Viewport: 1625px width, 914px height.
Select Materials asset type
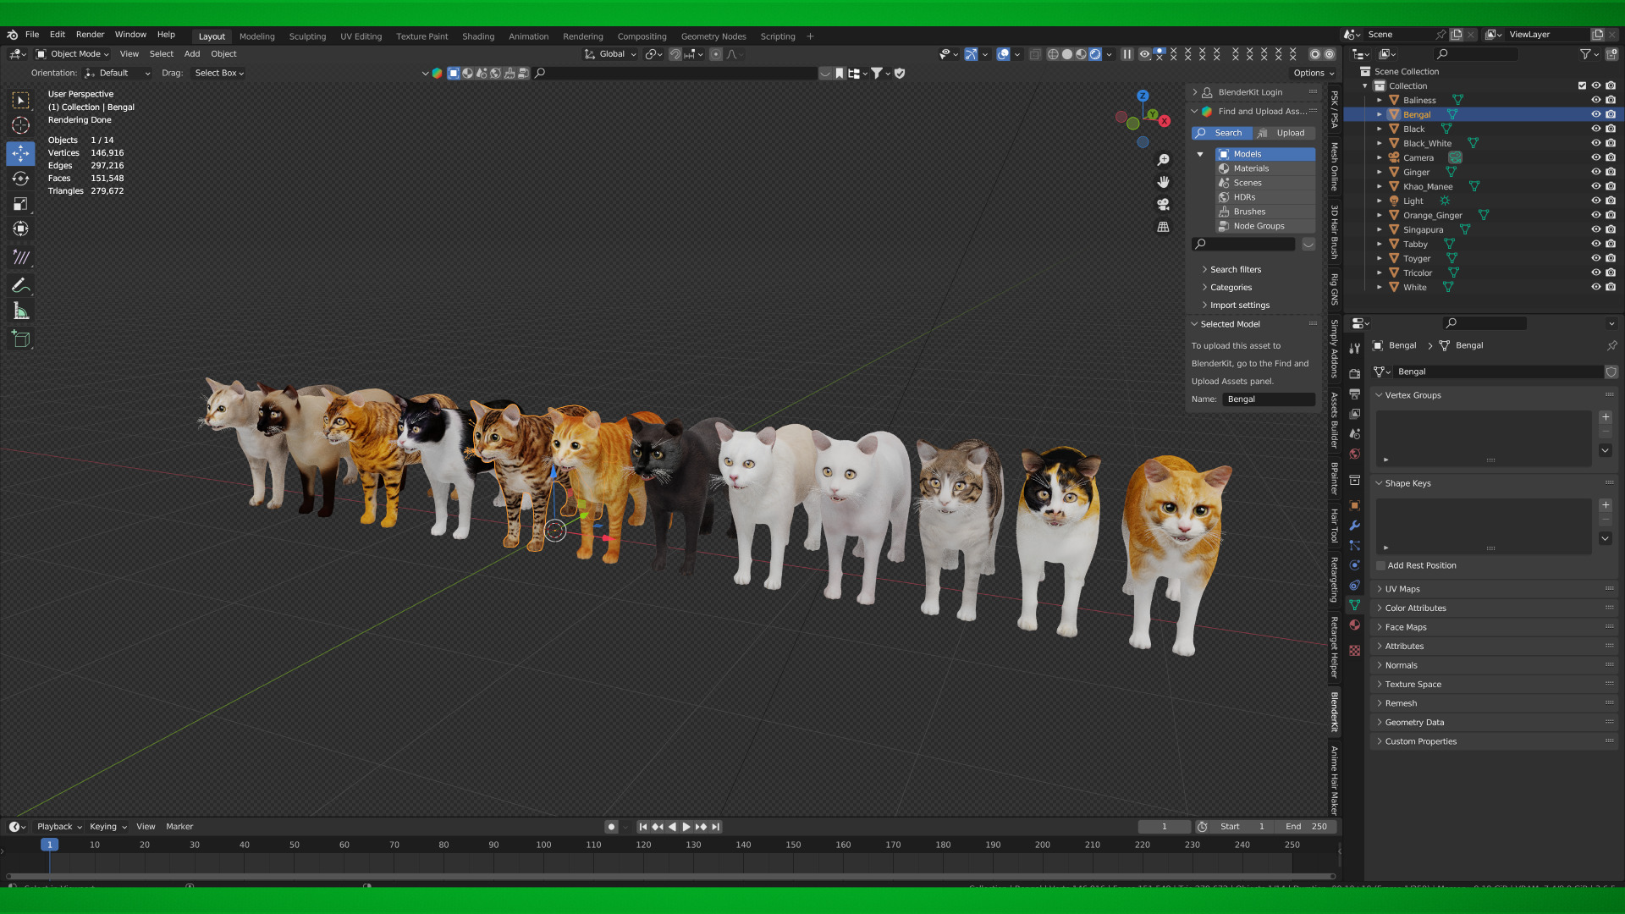[1265, 168]
